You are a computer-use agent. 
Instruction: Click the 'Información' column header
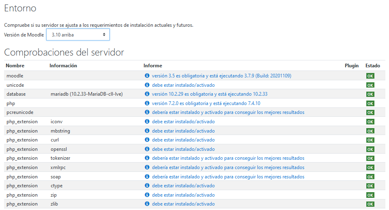(63, 66)
